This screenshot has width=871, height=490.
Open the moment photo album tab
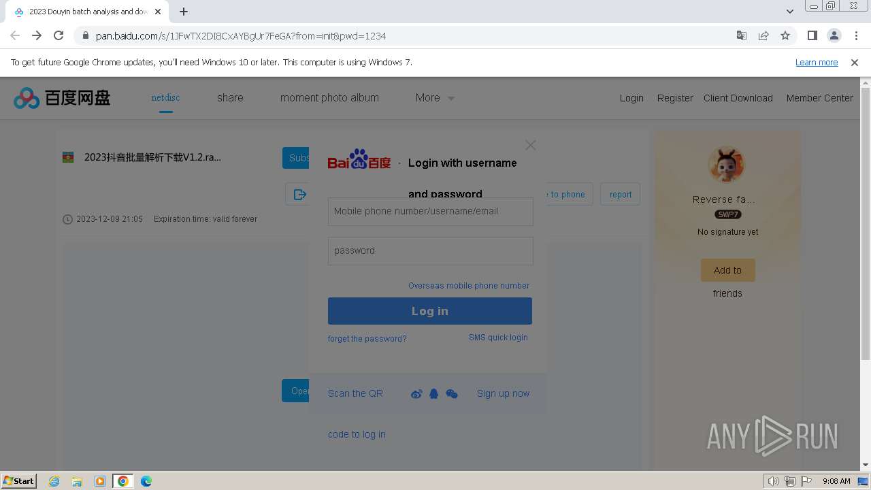click(329, 98)
